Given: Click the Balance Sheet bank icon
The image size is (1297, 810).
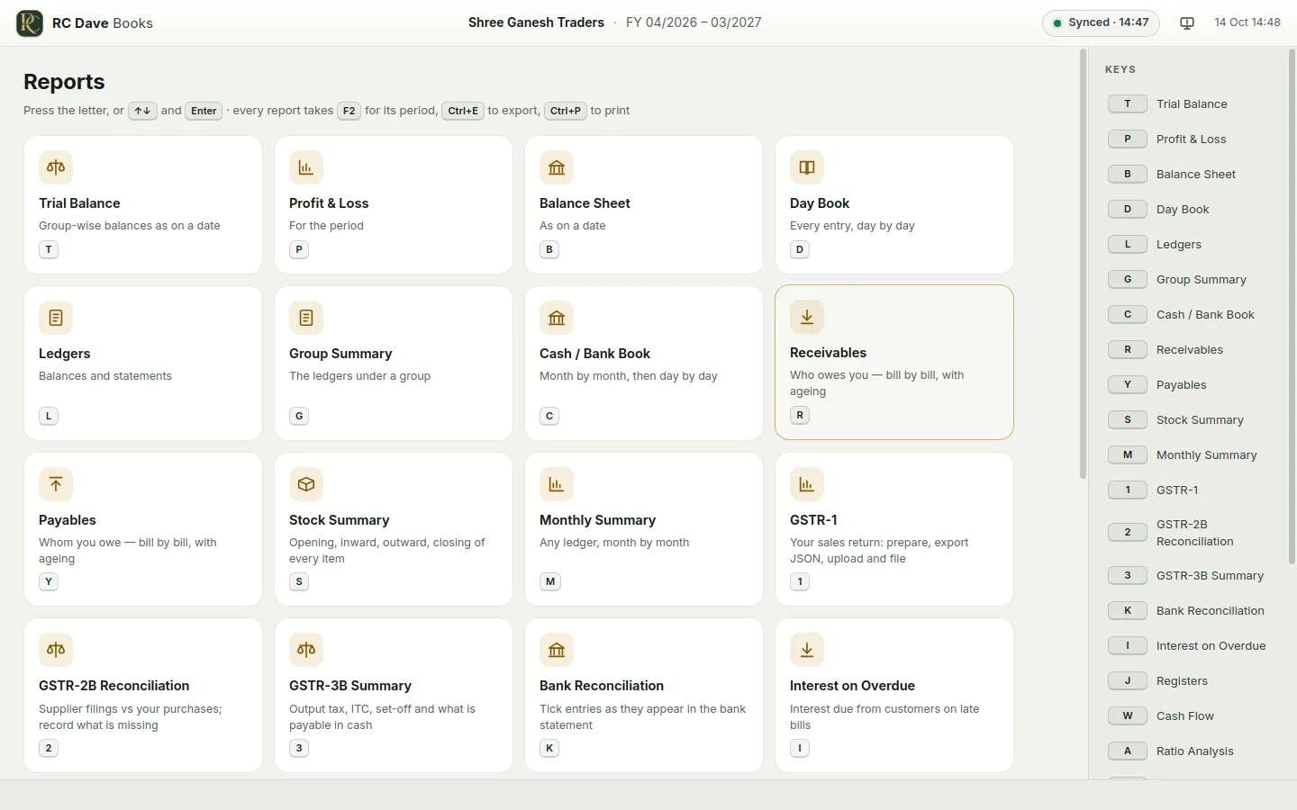Looking at the screenshot, I should pyautogui.click(x=557, y=167).
